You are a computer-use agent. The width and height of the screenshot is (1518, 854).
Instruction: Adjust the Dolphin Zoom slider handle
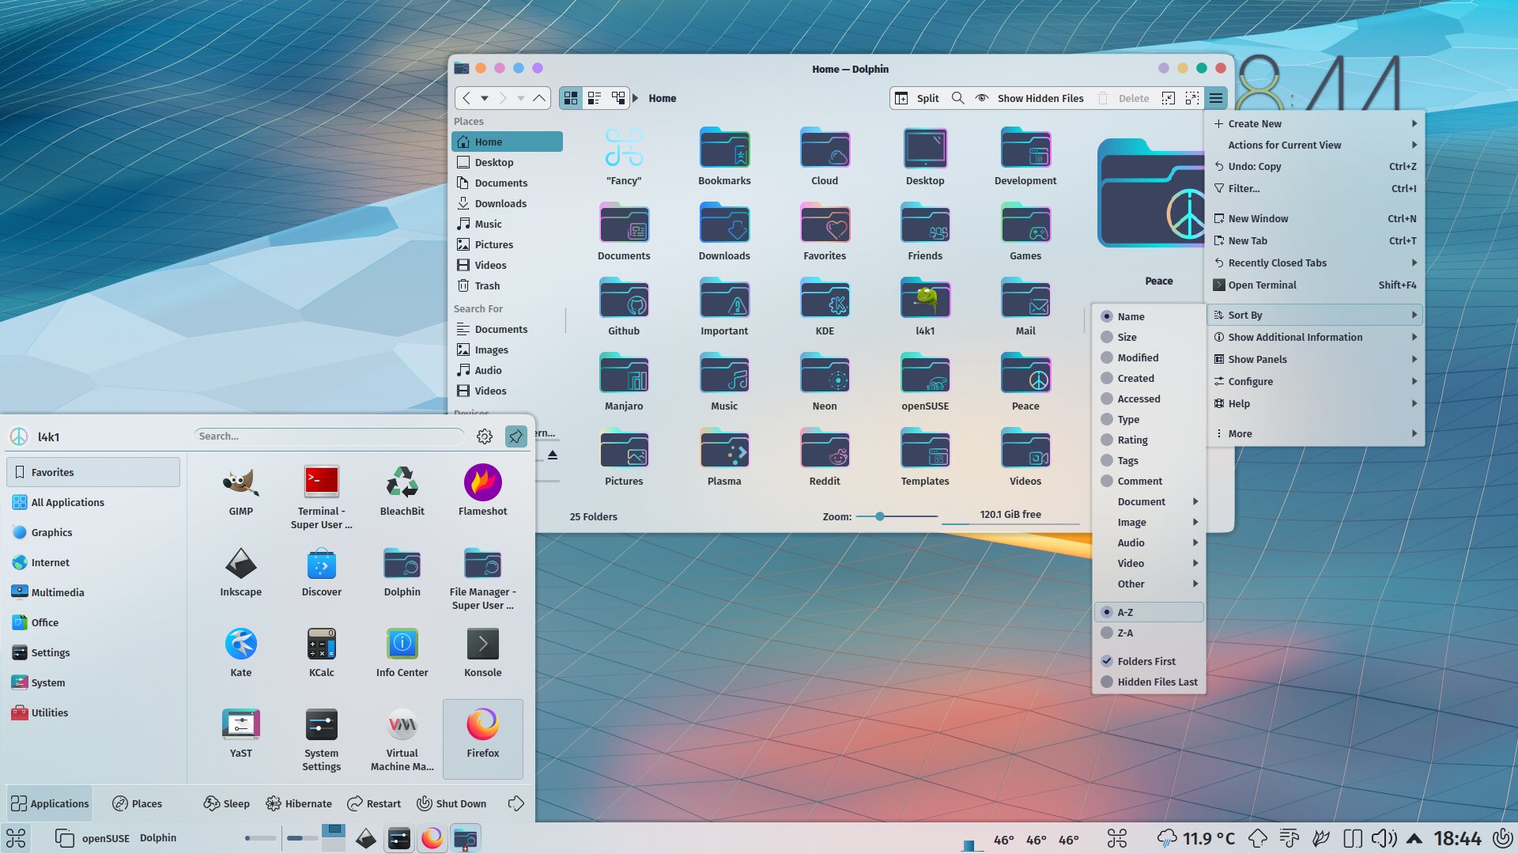[879, 516]
